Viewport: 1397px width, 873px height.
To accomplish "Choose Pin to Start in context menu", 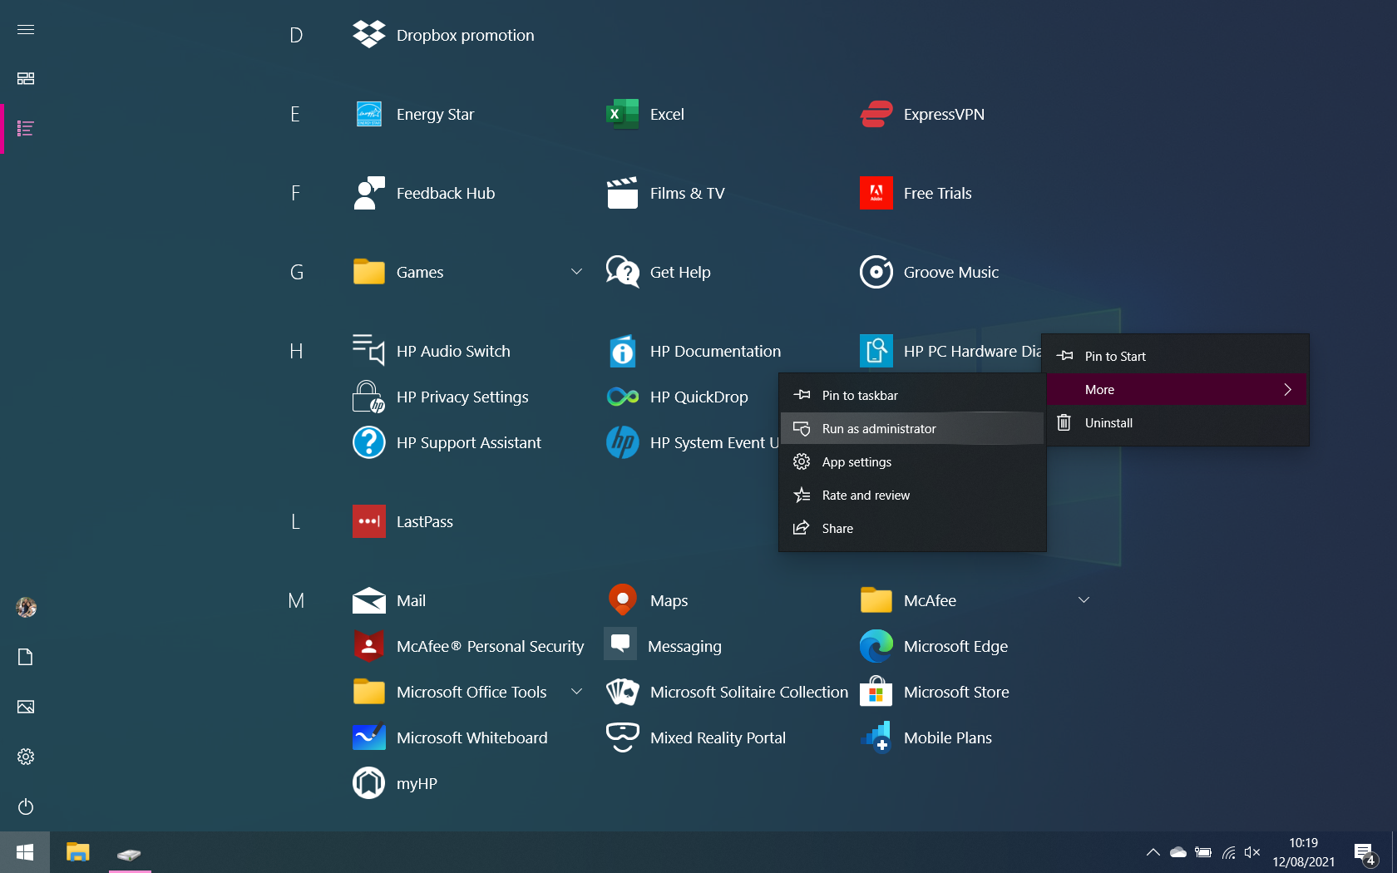I will tap(1176, 356).
